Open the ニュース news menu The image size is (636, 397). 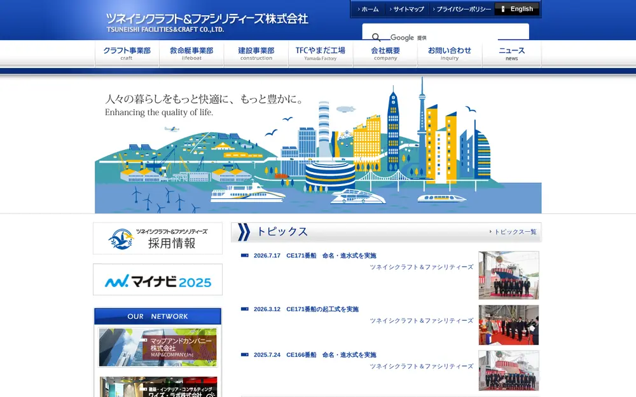(512, 53)
